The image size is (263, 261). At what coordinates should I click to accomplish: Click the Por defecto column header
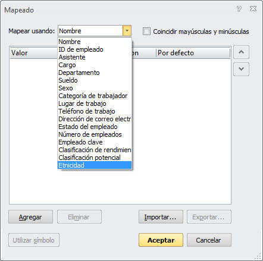[193, 53]
